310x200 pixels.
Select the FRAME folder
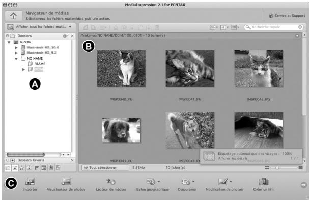pyautogui.click(x=37, y=64)
